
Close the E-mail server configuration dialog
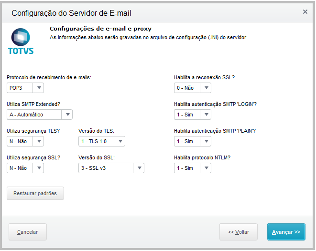pos(305,12)
